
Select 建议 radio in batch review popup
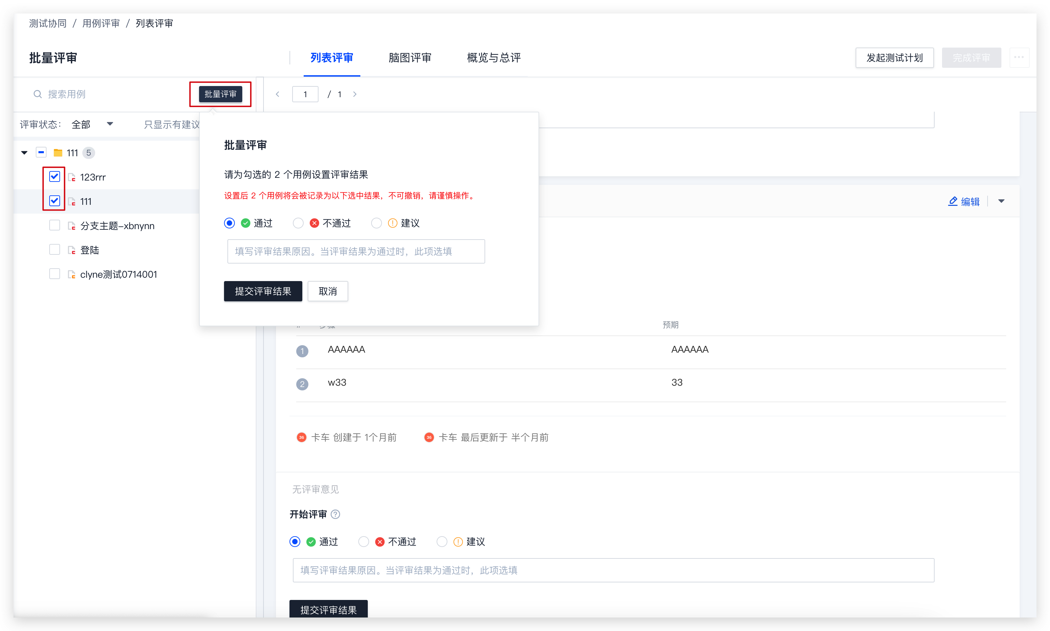click(x=377, y=223)
